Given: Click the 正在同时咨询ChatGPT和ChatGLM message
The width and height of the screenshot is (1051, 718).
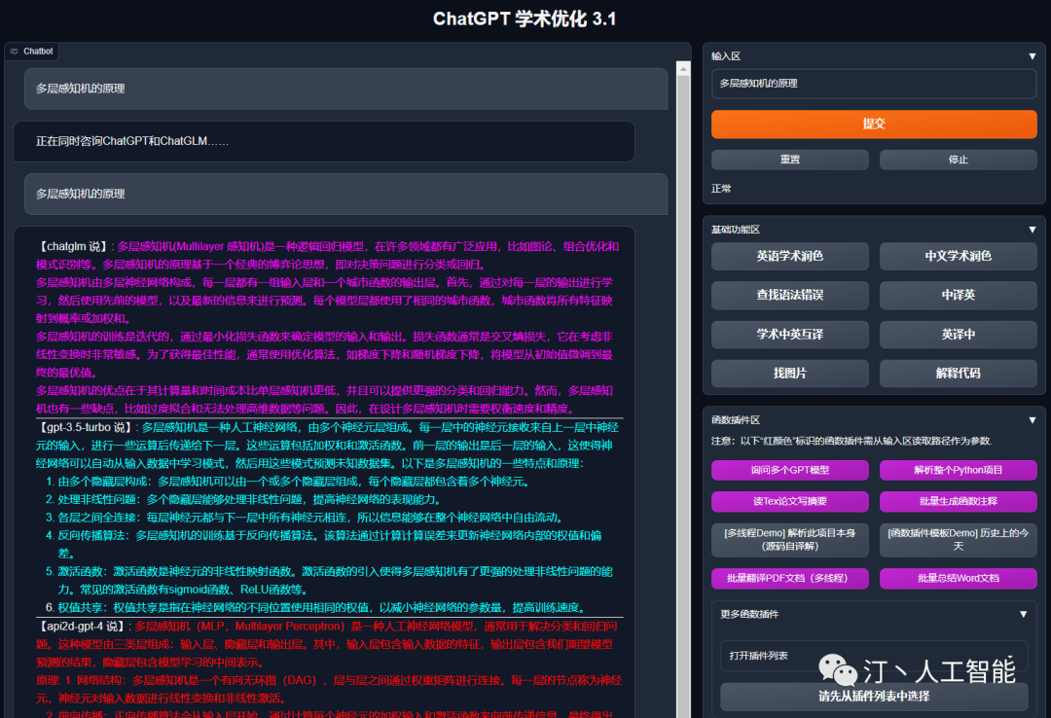Looking at the screenshot, I should (x=324, y=141).
